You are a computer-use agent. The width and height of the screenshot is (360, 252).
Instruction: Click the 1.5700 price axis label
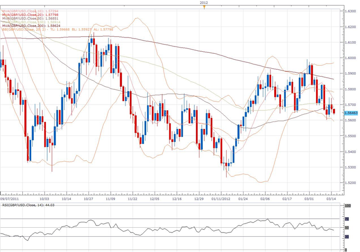[x=350, y=105]
